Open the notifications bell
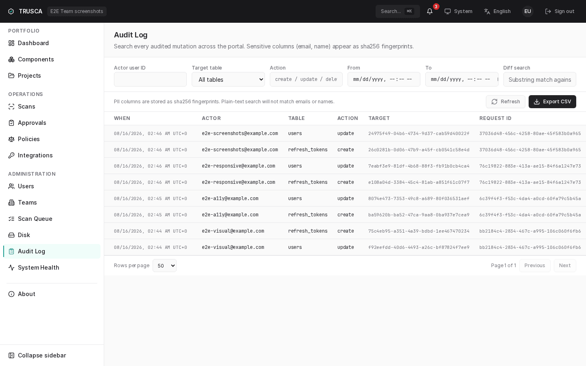This screenshot has width=586, height=366. point(430,11)
